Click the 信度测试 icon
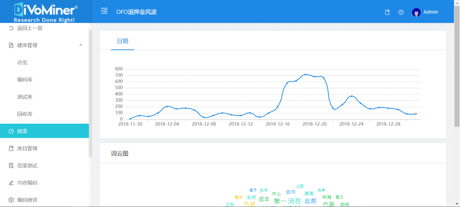This screenshot has width=460, height=207. tap(11, 166)
